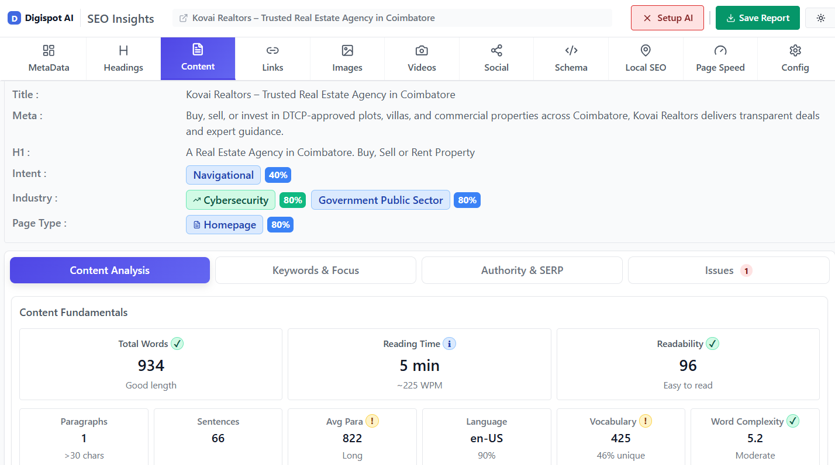Click the Navigational intent tag
The width and height of the screenshot is (835, 465).
point(223,175)
